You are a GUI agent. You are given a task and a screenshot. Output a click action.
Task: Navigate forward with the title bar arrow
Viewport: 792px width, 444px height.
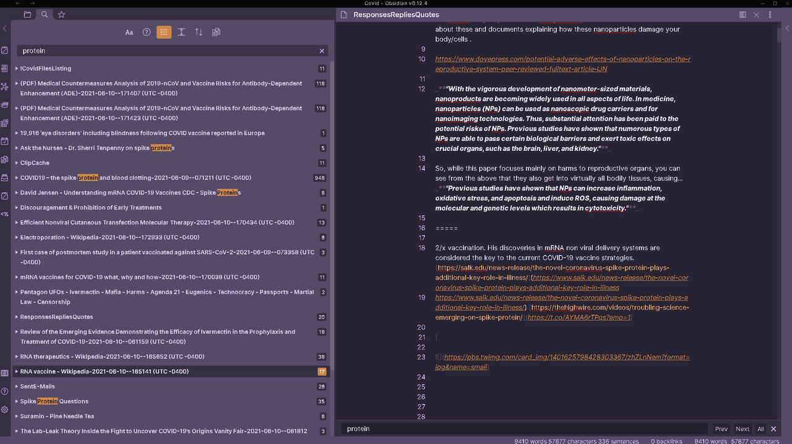click(33, 3)
